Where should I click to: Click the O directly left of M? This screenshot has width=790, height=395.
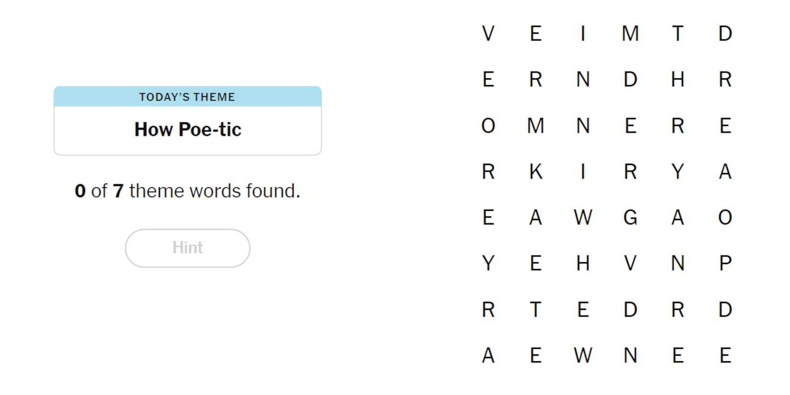488,126
